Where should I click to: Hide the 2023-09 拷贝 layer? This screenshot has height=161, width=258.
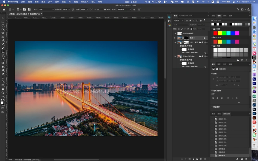[175, 33]
